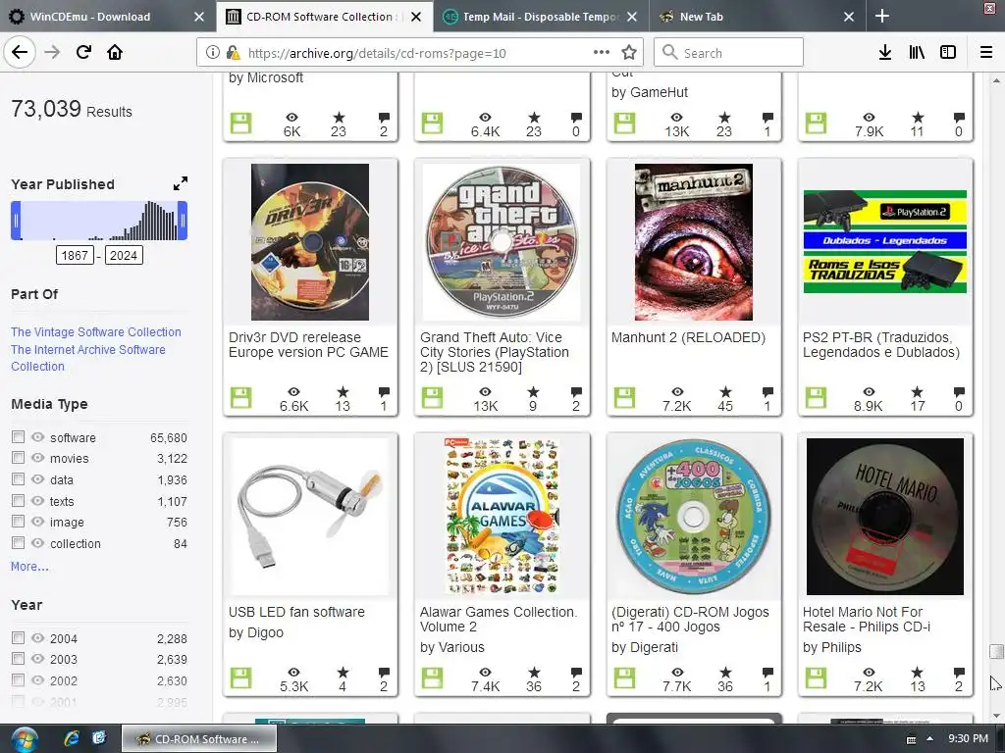Check the 2002 year filter box
Image resolution: width=1005 pixels, height=753 pixels.
[18, 679]
